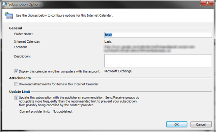Click the Subscription Options title text
The image size is (216, 132).
(25, 4)
